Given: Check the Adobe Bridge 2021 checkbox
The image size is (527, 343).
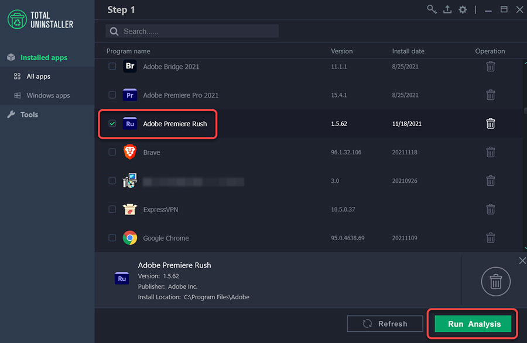Looking at the screenshot, I should [x=112, y=67].
